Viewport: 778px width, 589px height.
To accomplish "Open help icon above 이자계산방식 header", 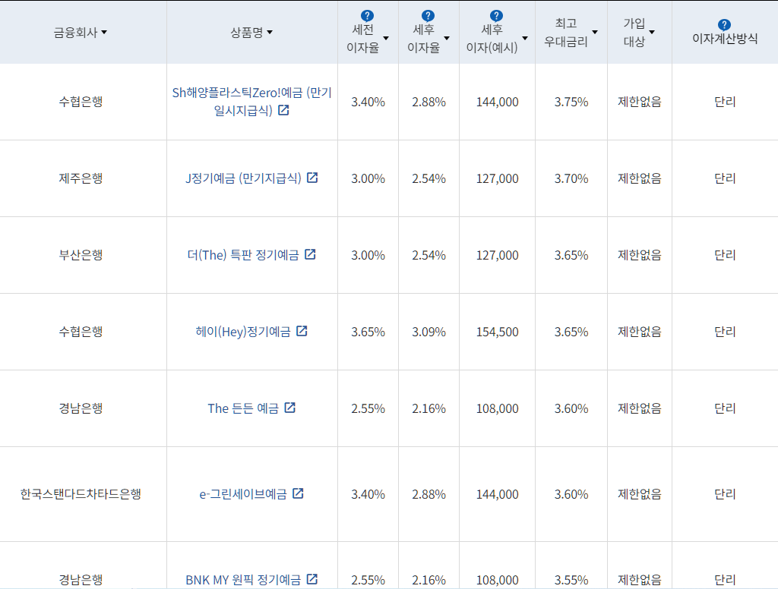I will pos(724,25).
